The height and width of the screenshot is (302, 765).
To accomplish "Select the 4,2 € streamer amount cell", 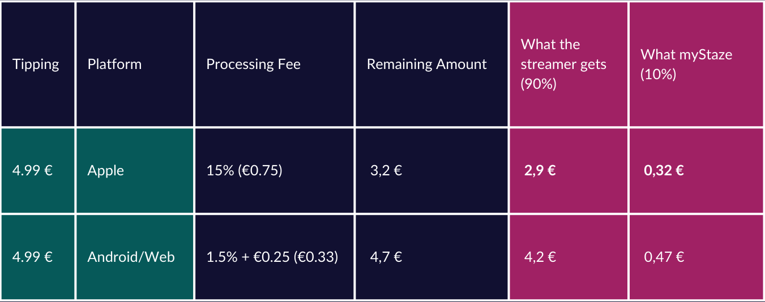I will tap(540, 257).
